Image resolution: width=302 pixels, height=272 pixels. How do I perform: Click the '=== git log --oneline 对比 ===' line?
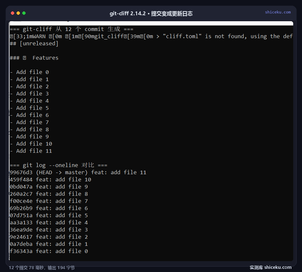coord(58,165)
